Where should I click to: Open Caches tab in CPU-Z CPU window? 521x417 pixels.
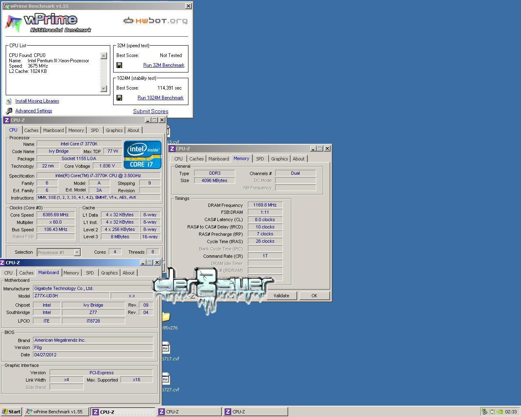[x=31, y=130]
